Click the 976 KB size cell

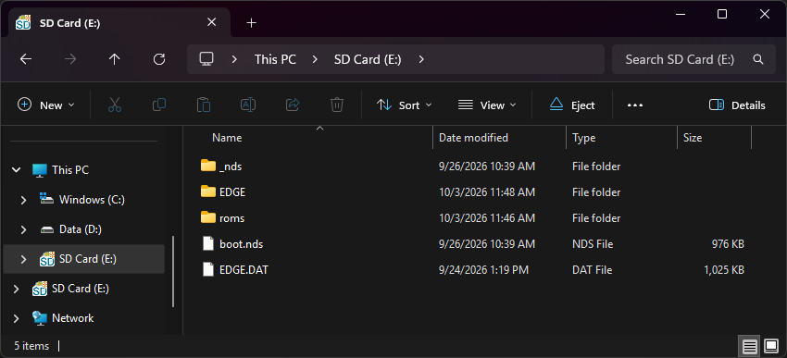pos(728,244)
